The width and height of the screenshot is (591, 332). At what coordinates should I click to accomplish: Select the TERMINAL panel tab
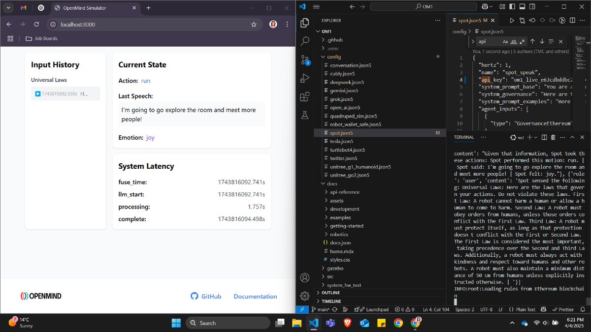click(463, 137)
